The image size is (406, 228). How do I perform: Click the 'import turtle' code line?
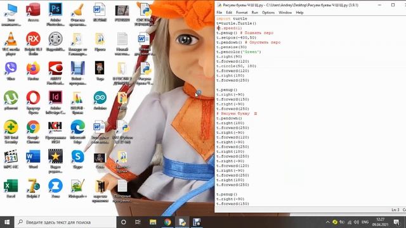[232, 18]
